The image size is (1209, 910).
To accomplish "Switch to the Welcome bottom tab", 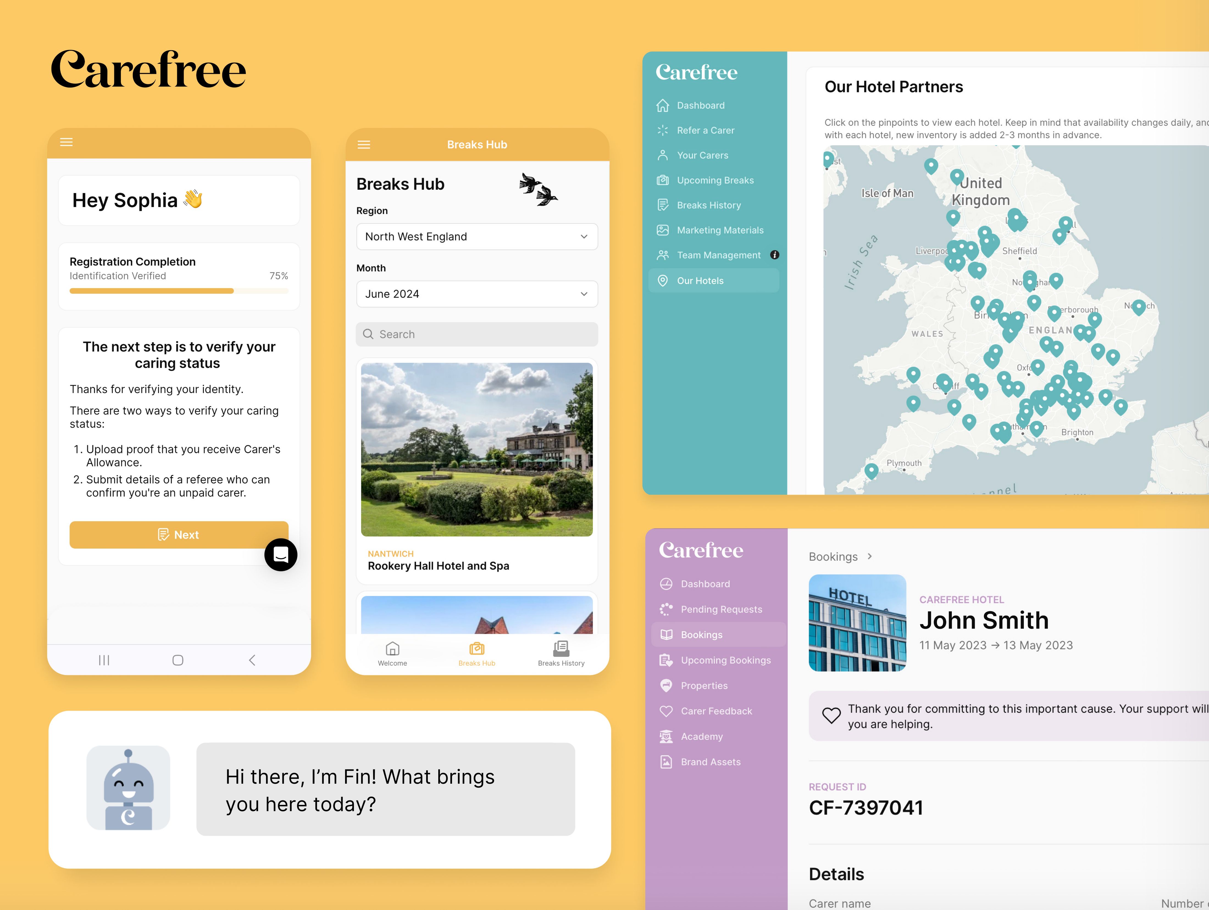I will click(392, 654).
